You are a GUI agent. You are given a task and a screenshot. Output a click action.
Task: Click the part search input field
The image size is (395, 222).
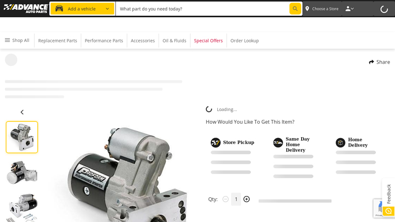(202, 8)
